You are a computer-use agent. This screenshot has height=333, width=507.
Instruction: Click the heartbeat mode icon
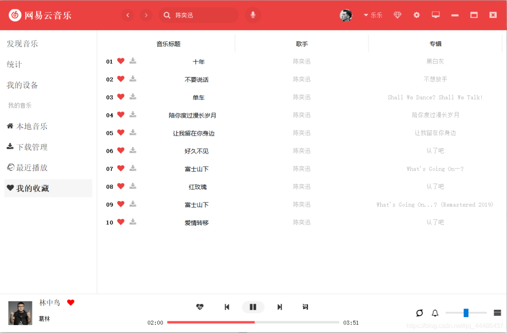[200, 307]
